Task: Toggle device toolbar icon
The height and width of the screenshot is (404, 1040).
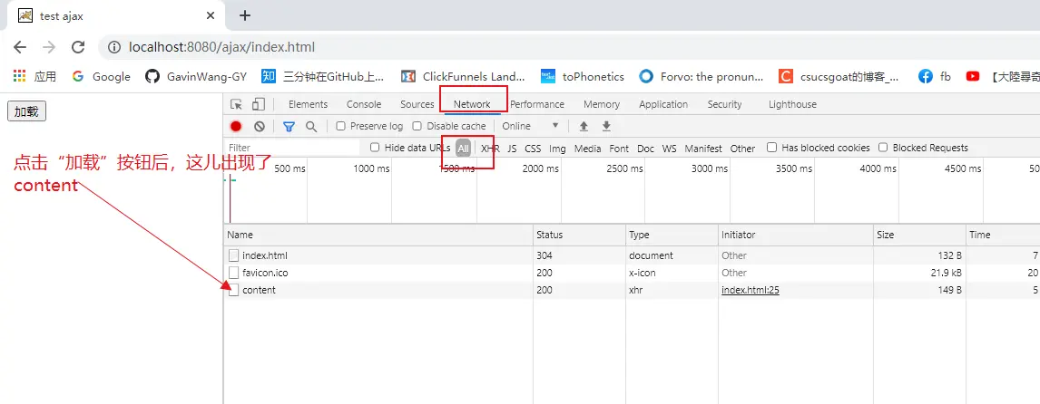Action: click(x=259, y=104)
